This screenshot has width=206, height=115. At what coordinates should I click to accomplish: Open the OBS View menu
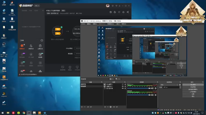click(x=95, y=24)
